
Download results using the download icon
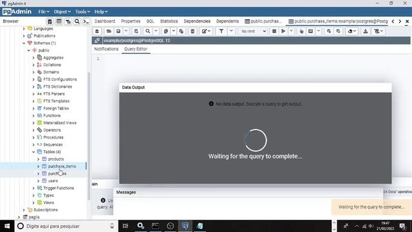click(x=365, y=32)
